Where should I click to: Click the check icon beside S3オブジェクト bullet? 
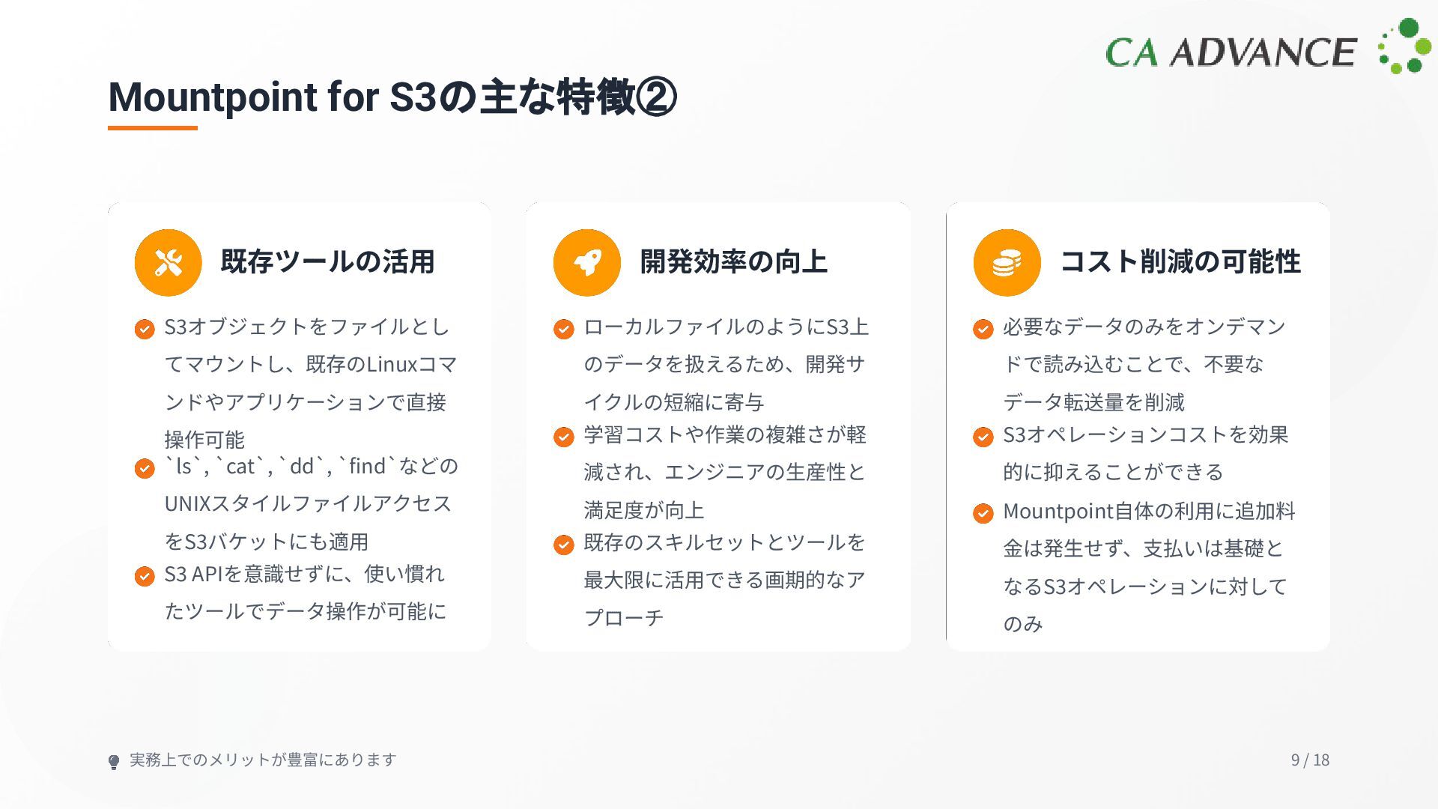[145, 329]
